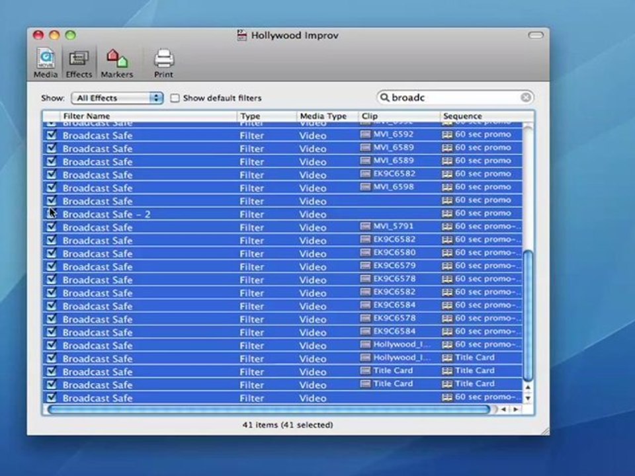
Task: Click the EK9C6579 clip name
Action: tap(394, 266)
